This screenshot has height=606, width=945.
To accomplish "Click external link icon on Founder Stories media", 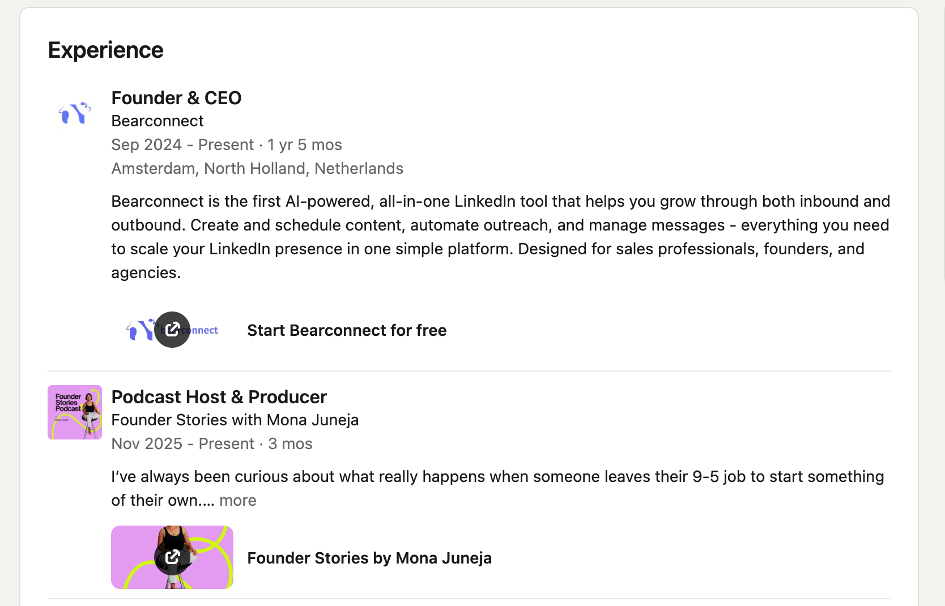I will [x=172, y=557].
